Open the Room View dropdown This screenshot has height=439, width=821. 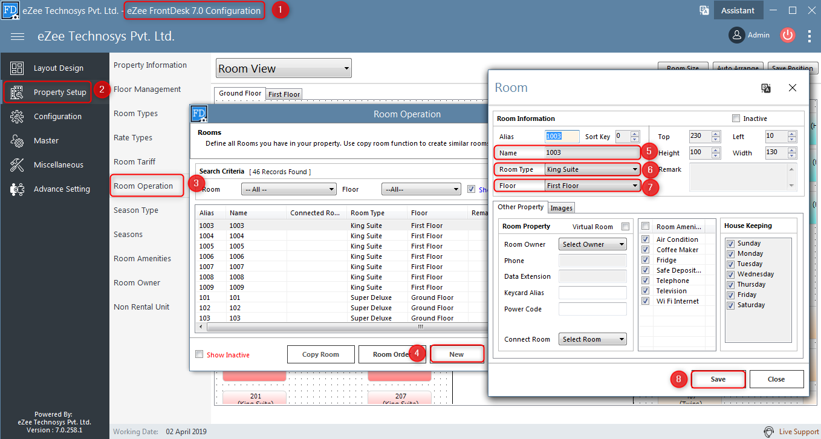(x=284, y=68)
